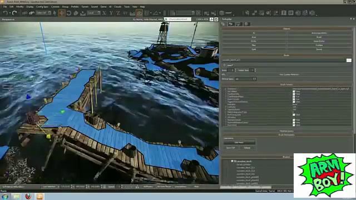This screenshot has height=200, width=356.
Task: Click the white object color swatch
Action: [349, 60]
